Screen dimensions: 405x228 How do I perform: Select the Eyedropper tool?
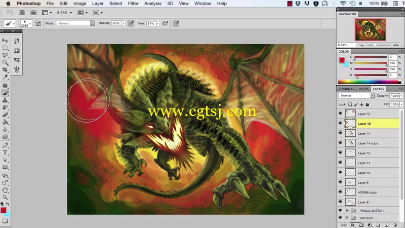tap(5, 77)
